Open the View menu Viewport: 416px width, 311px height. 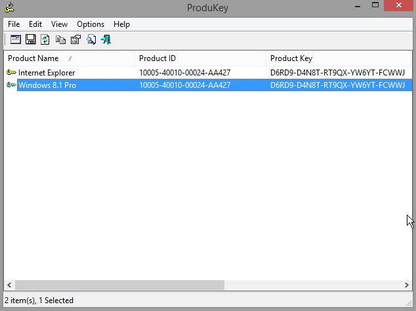[59, 24]
